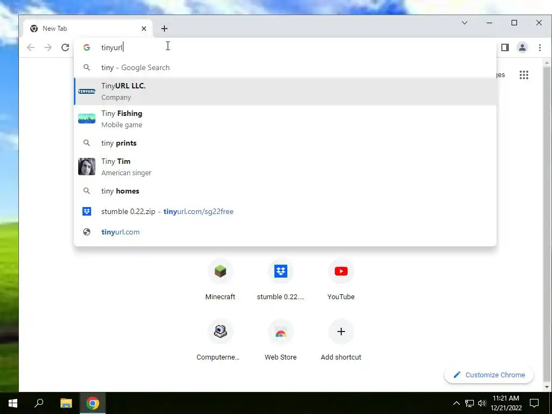This screenshot has width=552, height=414.
Task: Open Chrome three-dot menu
Action: pyautogui.click(x=540, y=47)
